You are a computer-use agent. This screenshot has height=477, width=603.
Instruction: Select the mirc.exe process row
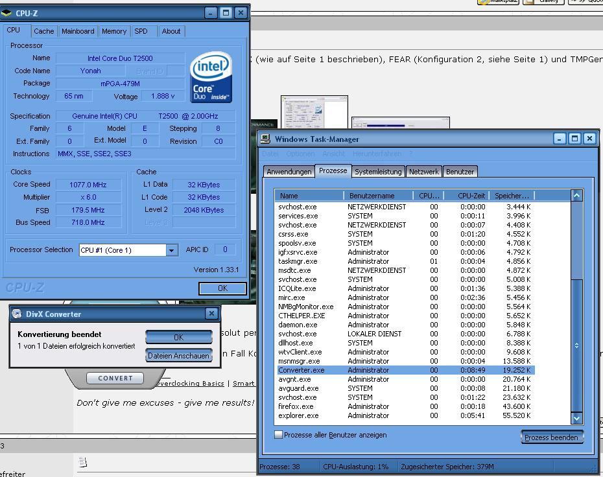pos(405,297)
